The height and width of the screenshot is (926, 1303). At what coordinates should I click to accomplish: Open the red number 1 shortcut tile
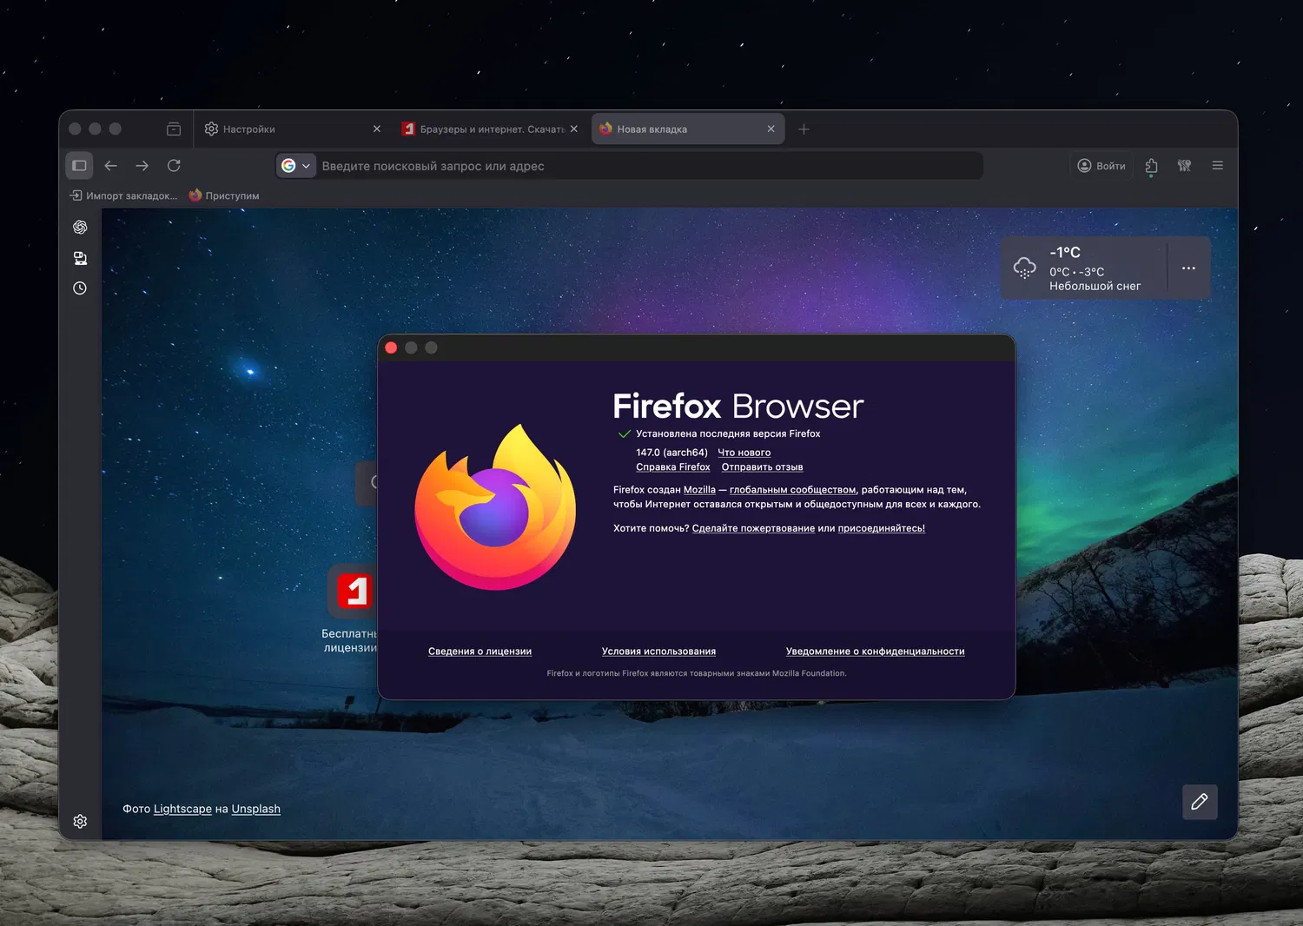coord(354,591)
